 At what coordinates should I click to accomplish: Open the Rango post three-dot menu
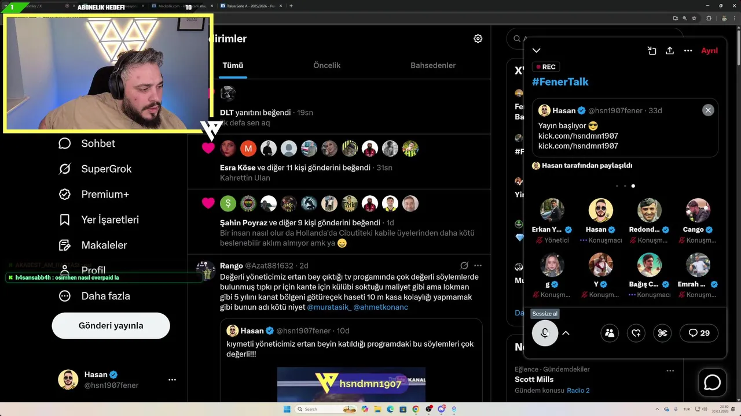(x=478, y=266)
